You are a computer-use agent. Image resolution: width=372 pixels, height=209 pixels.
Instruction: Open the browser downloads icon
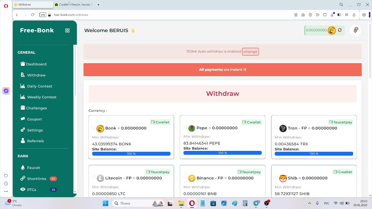point(332,15)
